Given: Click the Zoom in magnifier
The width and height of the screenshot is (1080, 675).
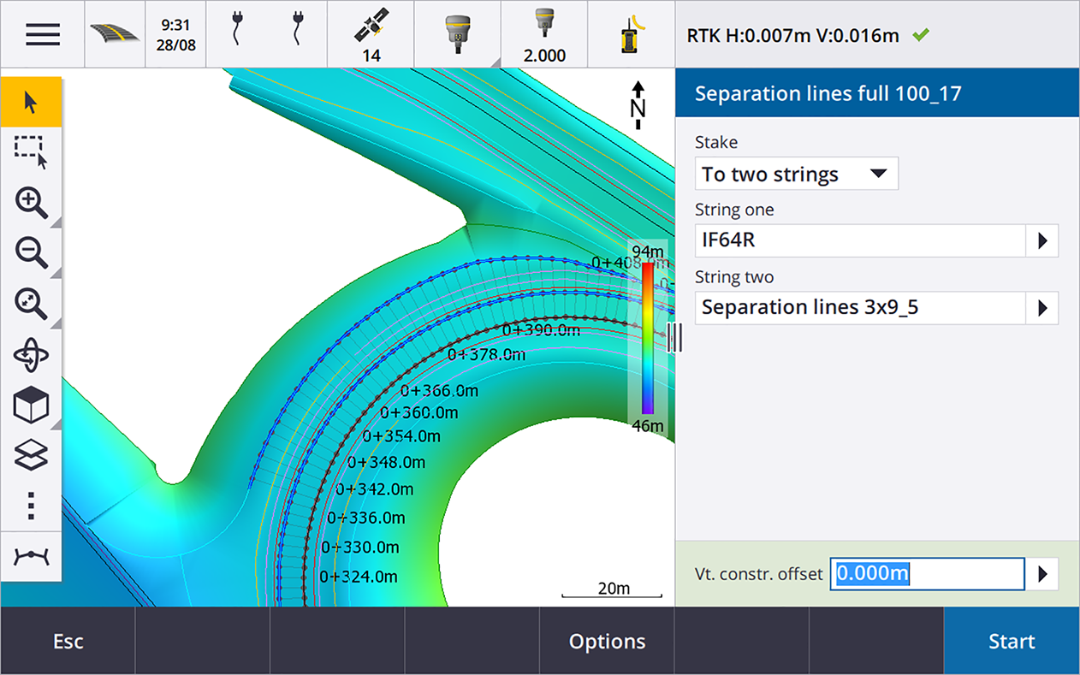Looking at the screenshot, I should point(31,203).
